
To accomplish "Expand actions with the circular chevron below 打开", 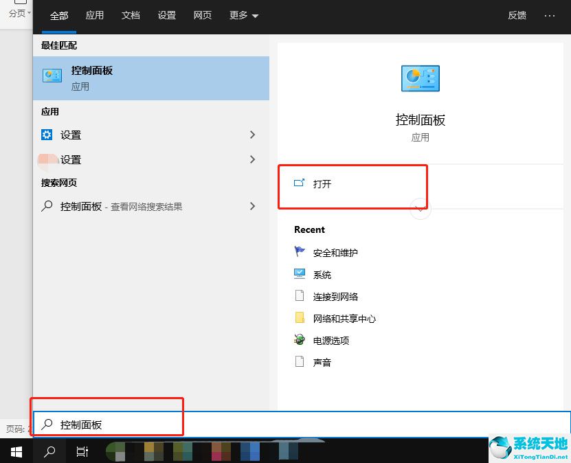I will click(421, 210).
